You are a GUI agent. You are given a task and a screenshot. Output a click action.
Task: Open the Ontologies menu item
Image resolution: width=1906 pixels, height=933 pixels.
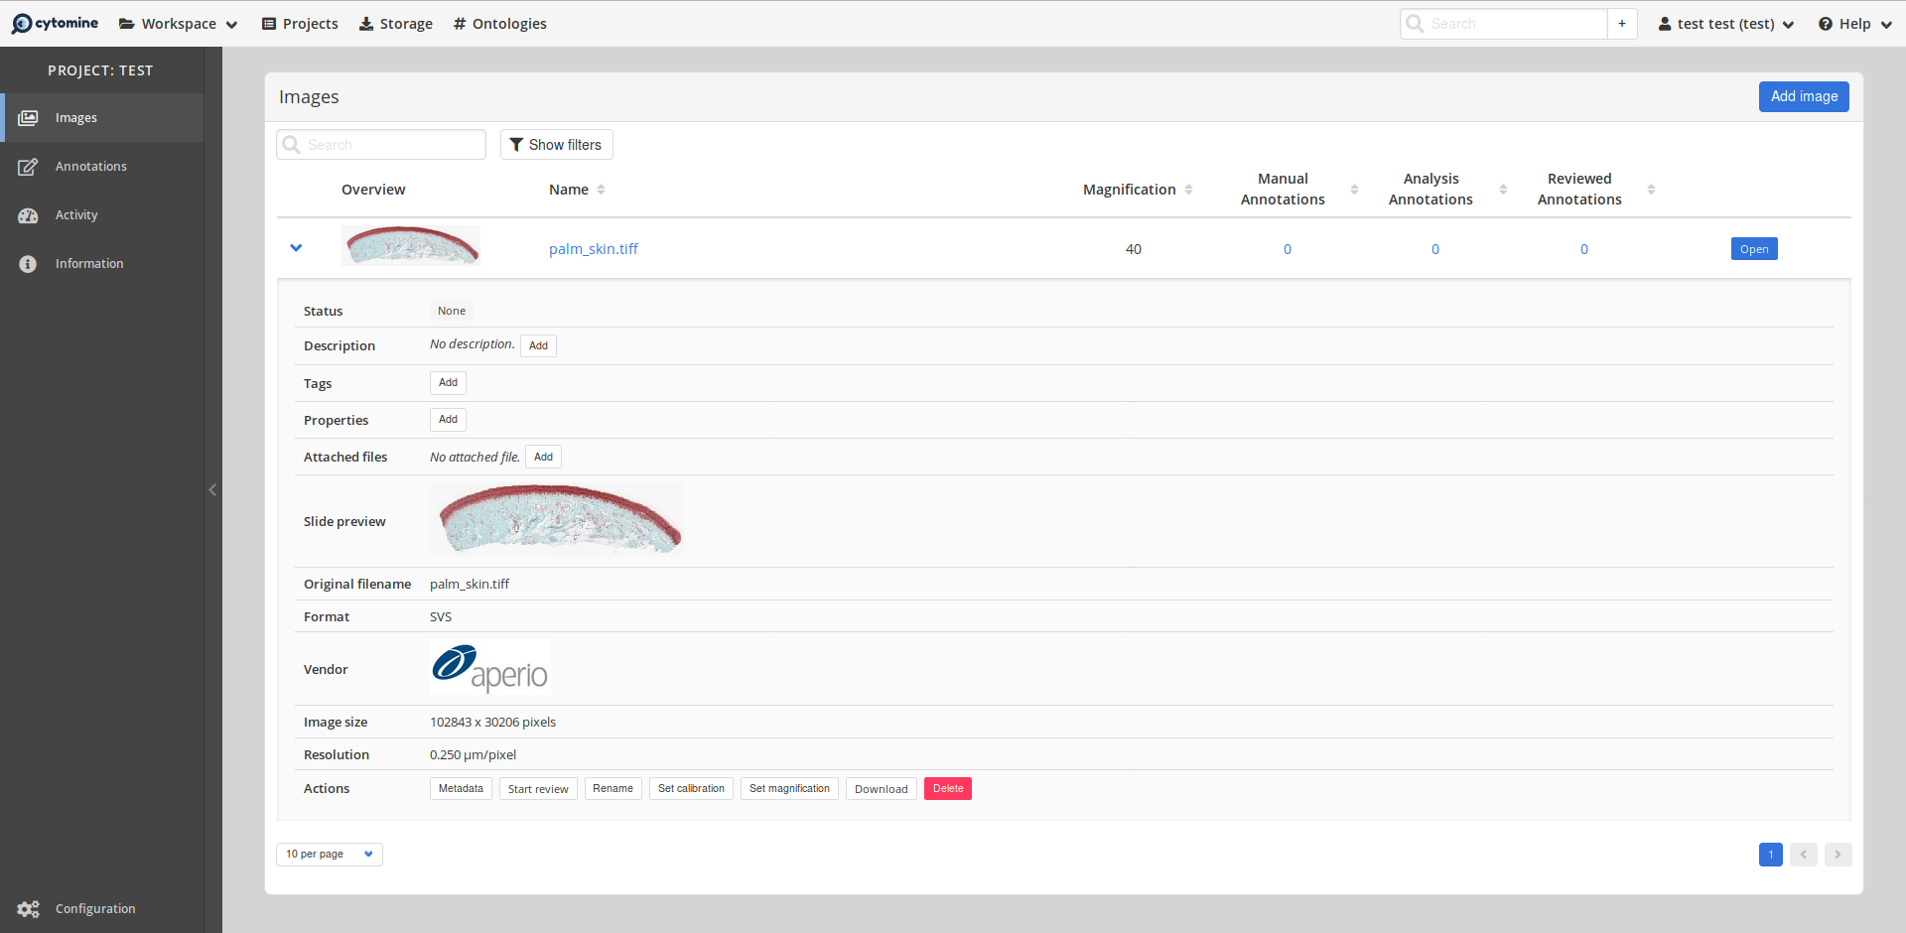click(499, 24)
